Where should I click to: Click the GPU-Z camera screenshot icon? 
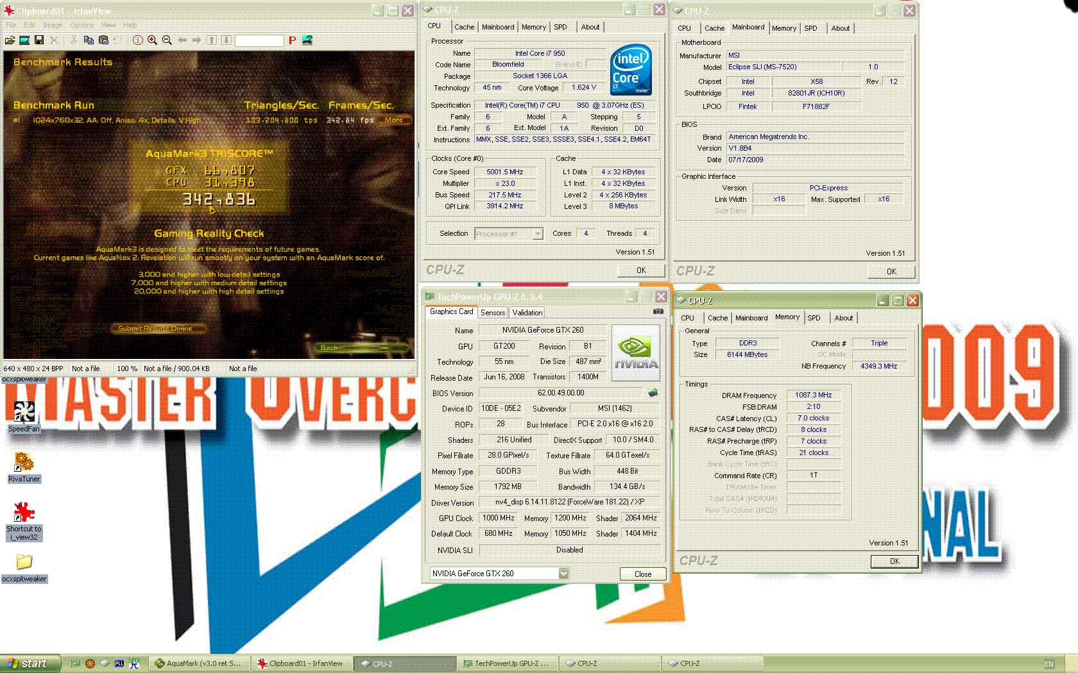[658, 312]
